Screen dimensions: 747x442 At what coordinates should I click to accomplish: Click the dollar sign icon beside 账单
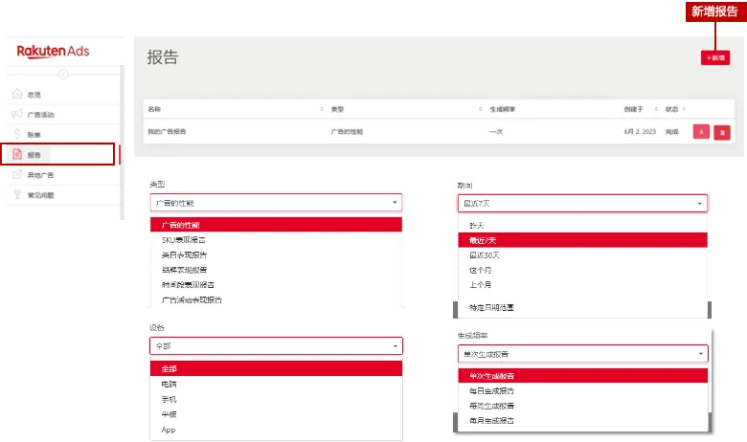click(x=17, y=134)
